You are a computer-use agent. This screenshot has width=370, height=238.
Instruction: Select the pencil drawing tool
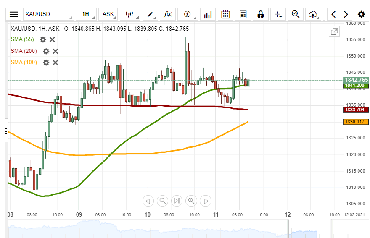pos(150,14)
